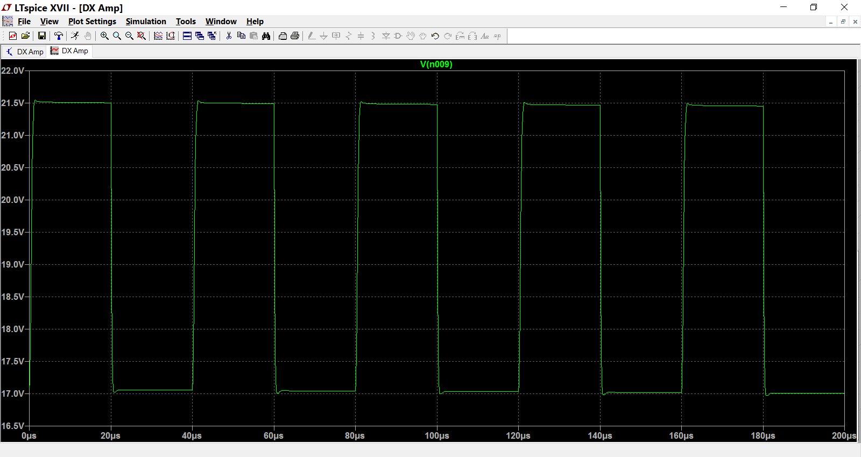
Task: Click the Mirror icon
Action: 472,36
